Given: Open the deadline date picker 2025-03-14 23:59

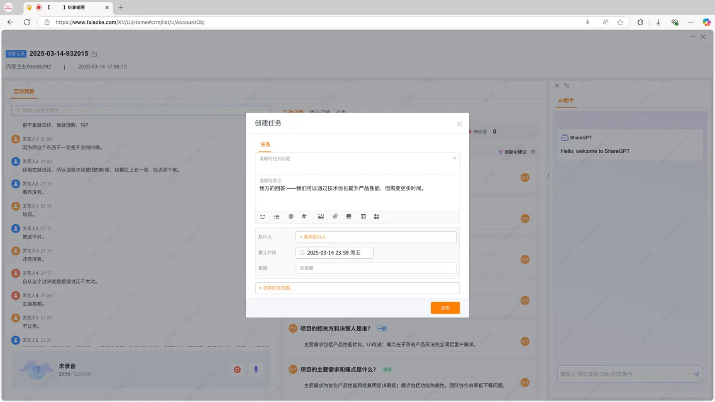Looking at the screenshot, I should point(334,253).
